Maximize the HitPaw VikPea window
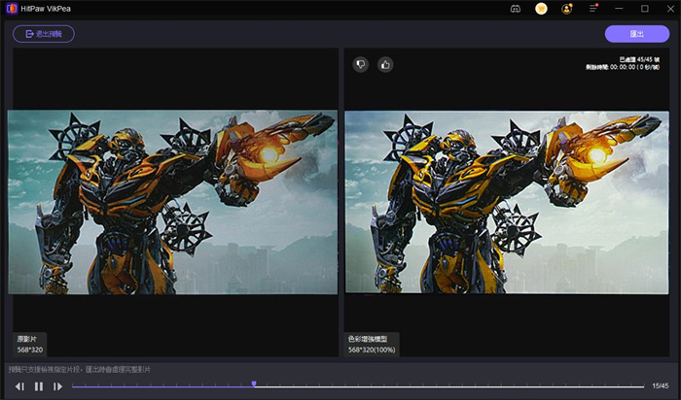 pyautogui.click(x=644, y=9)
